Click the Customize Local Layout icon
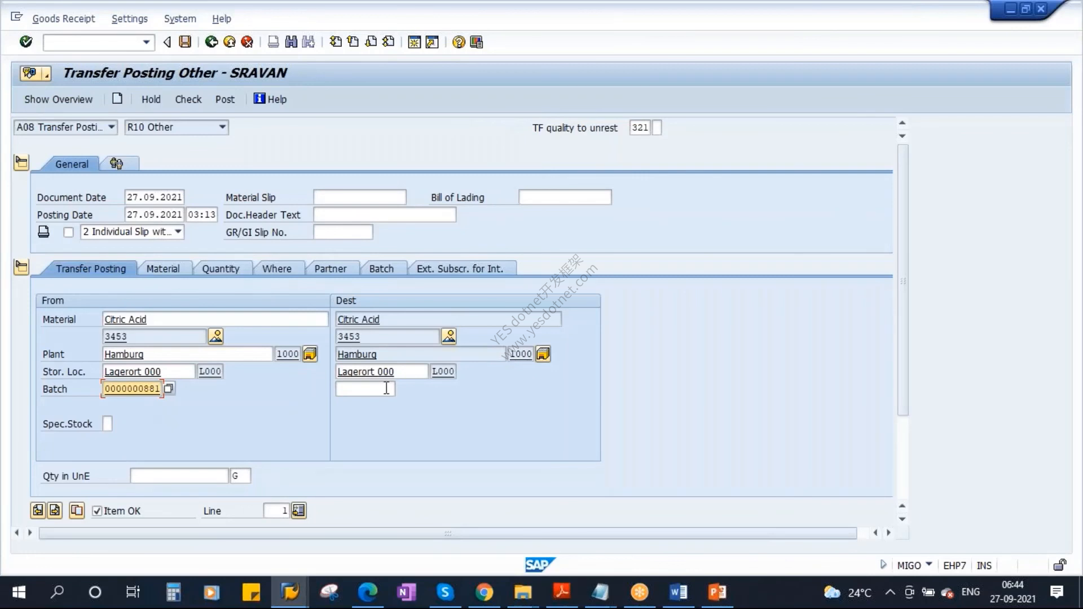 [477, 42]
